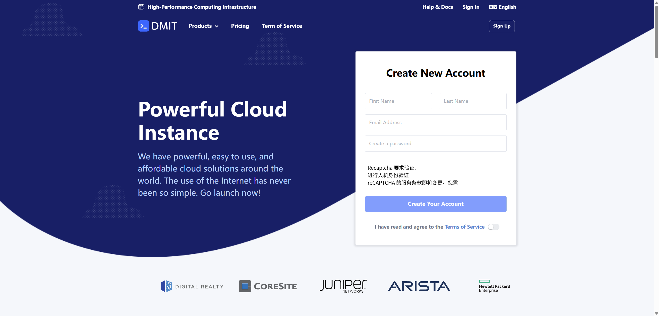Click the language translate icon near English

click(x=493, y=7)
